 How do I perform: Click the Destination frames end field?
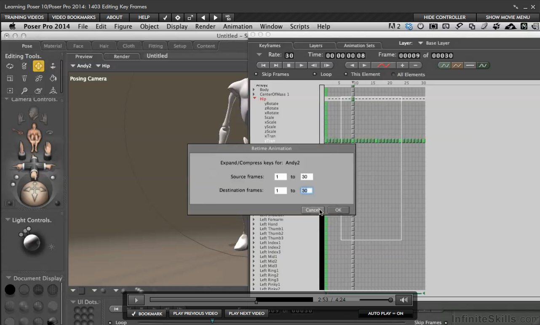(x=307, y=191)
